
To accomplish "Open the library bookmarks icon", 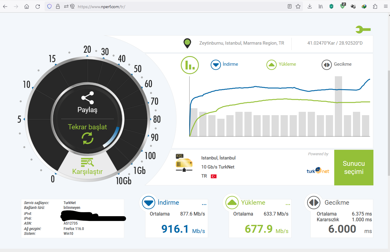I will [x=321, y=6].
